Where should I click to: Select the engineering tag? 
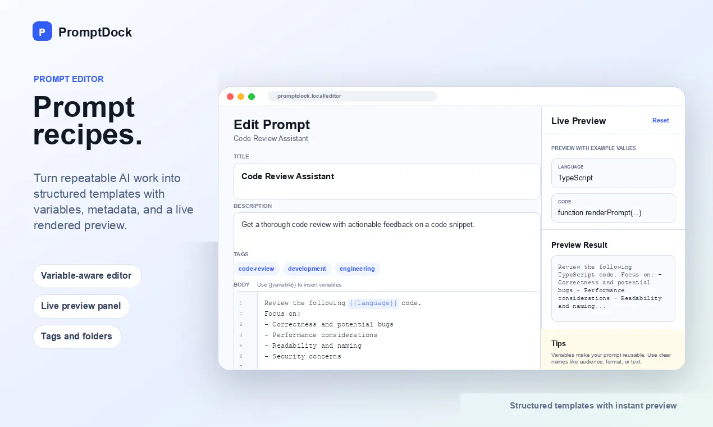(357, 269)
